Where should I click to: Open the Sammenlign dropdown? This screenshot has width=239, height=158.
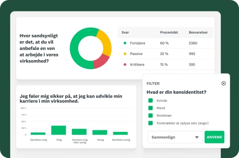tap(175, 137)
